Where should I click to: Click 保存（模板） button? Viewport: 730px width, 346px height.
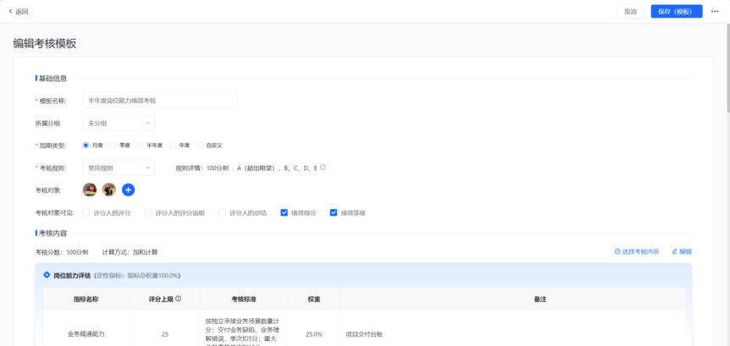click(x=677, y=12)
